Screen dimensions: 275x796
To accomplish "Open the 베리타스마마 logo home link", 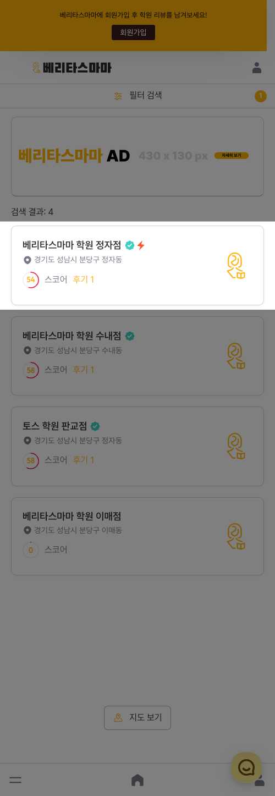I will point(71,68).
